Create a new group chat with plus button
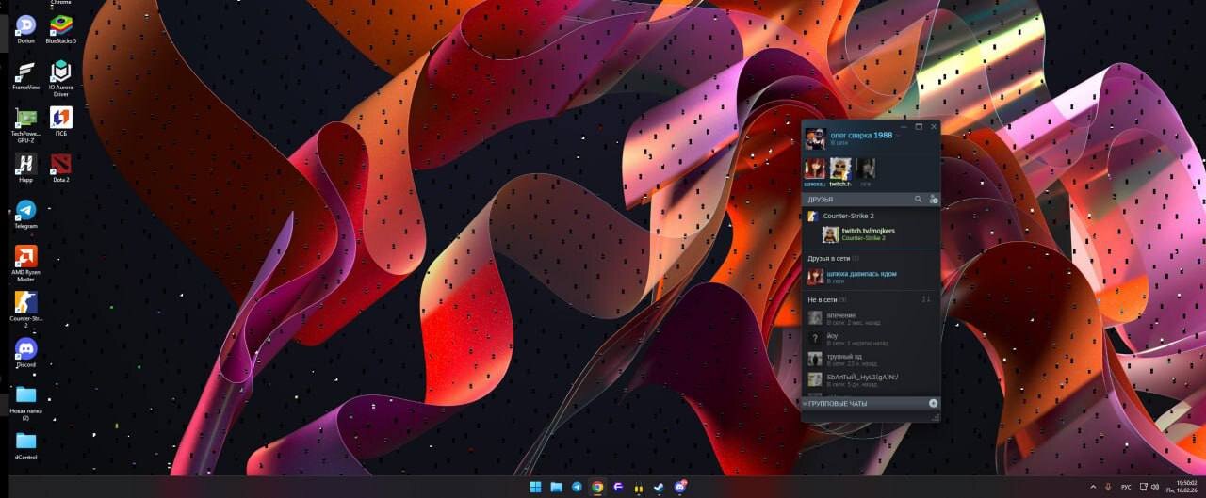This screenshot has height=498, width=1206. [933, 403]
